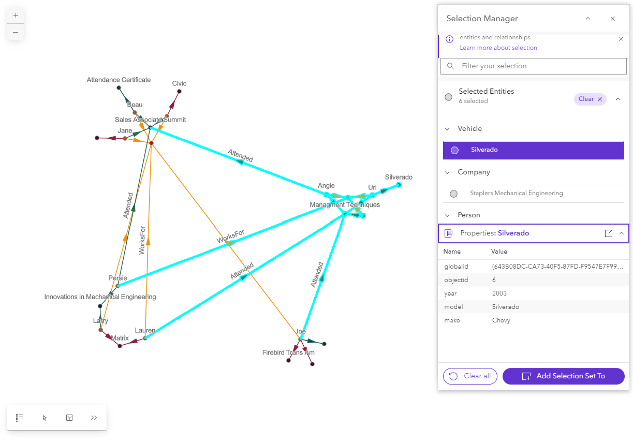Collapse the Person group
This screenshot has width=633, height=443.
(x=448, y=215)
